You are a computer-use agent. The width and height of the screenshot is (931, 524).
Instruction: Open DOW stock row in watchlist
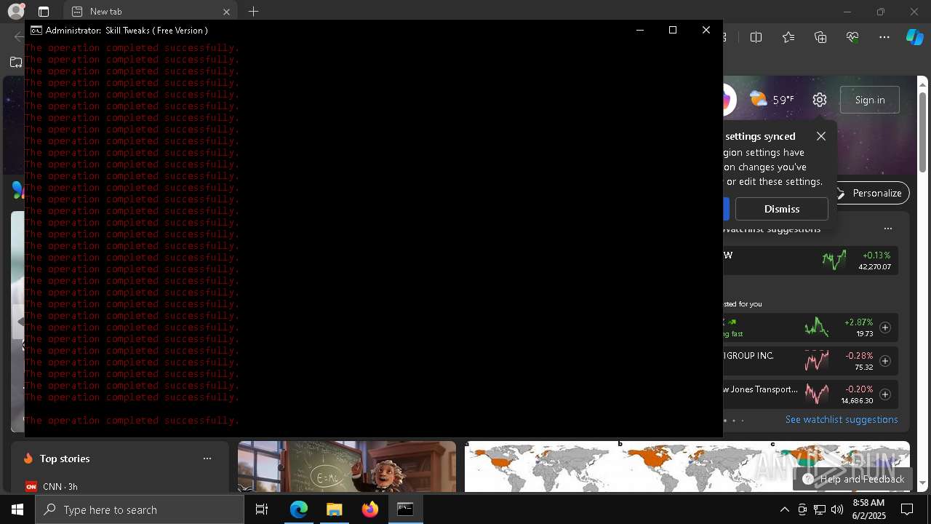click(x=810, y=261)
